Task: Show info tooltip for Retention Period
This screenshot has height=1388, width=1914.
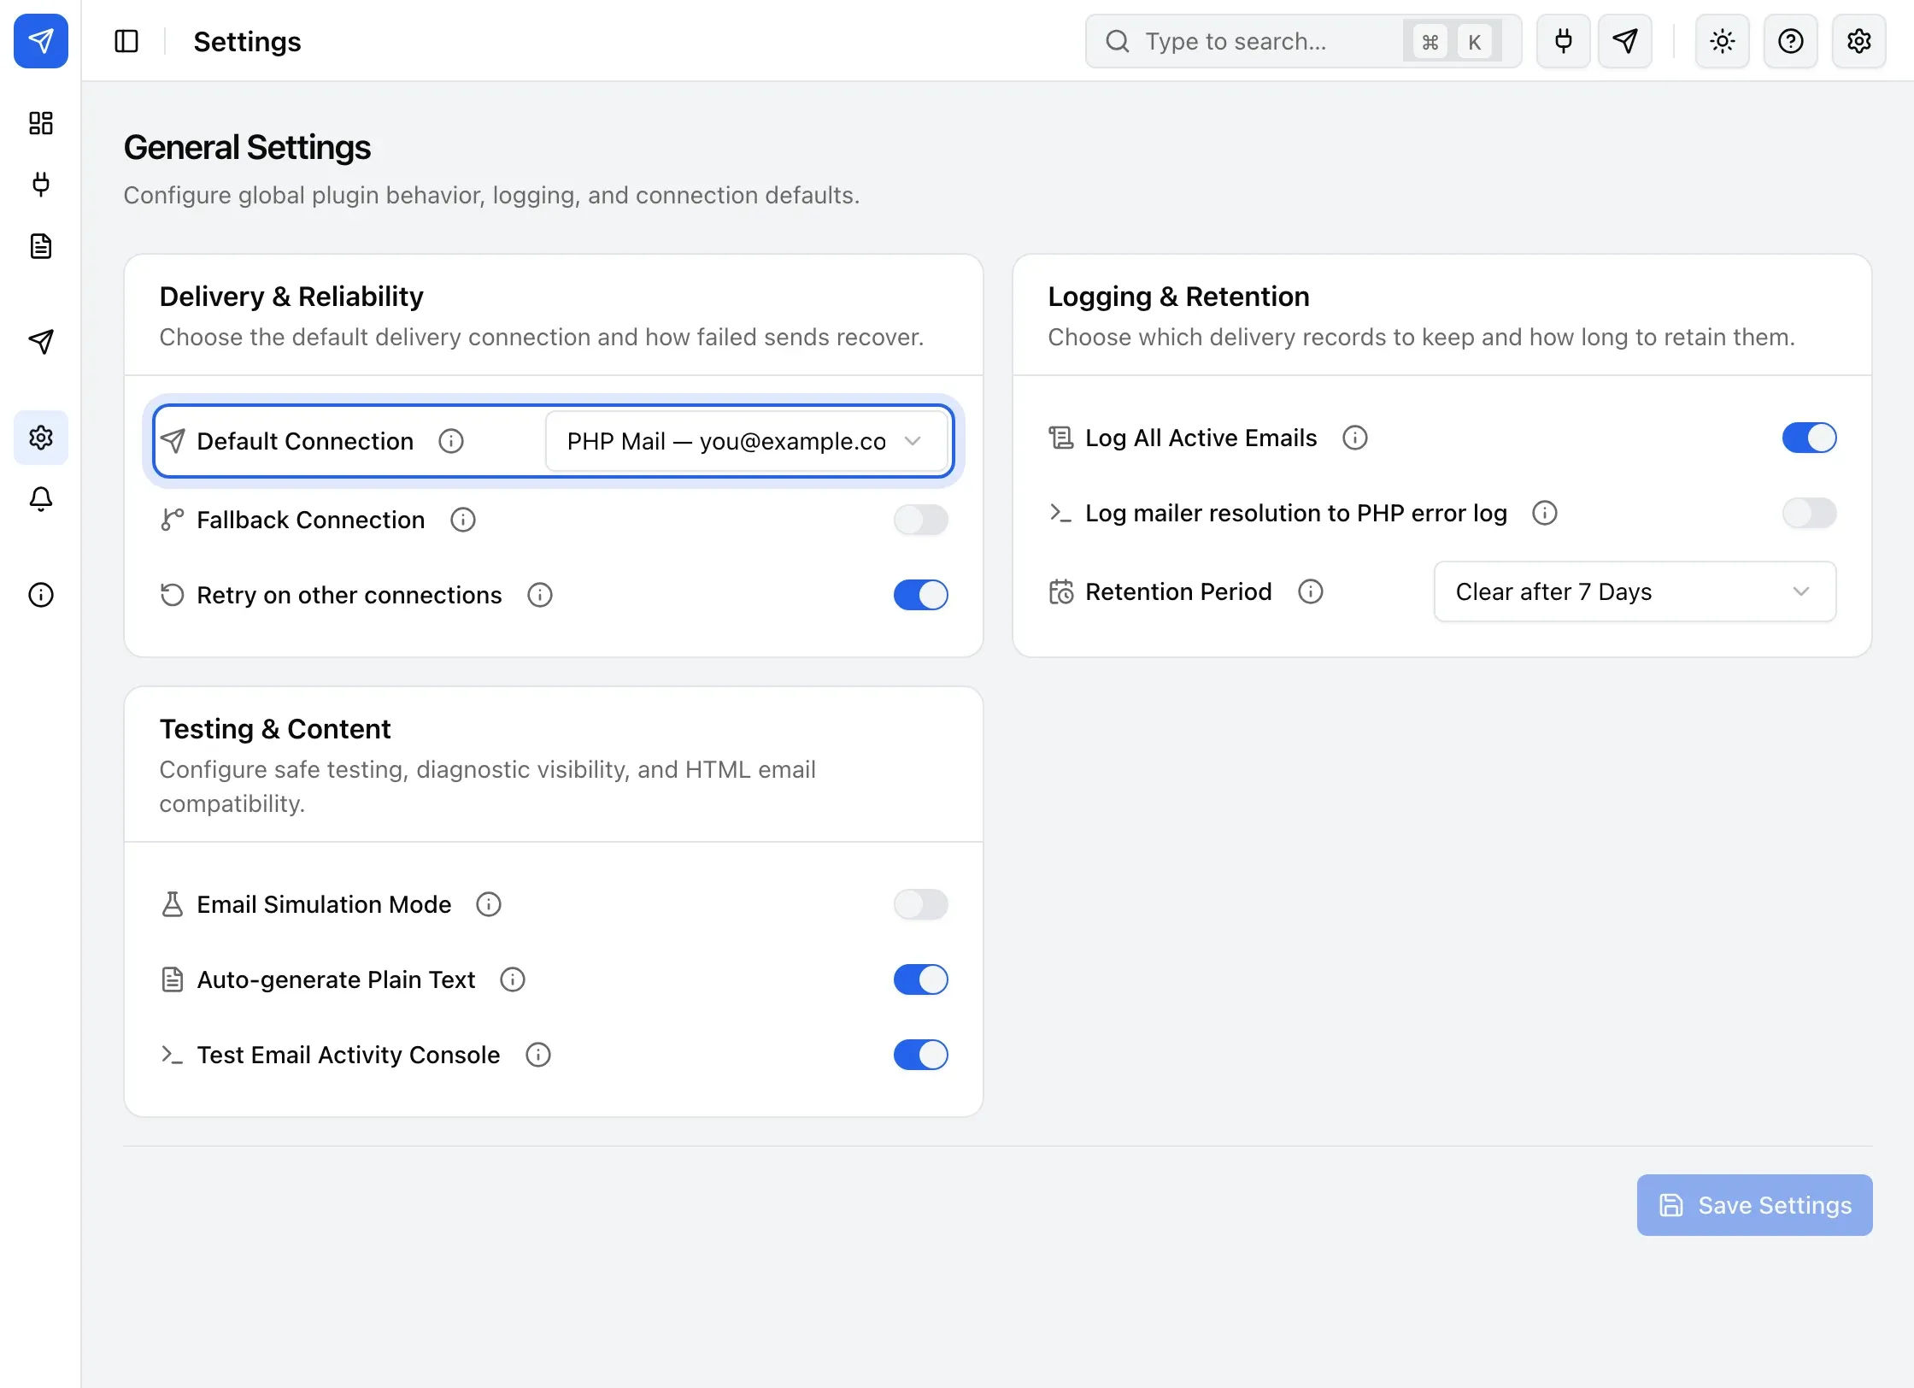Action: coord(1311,591)
